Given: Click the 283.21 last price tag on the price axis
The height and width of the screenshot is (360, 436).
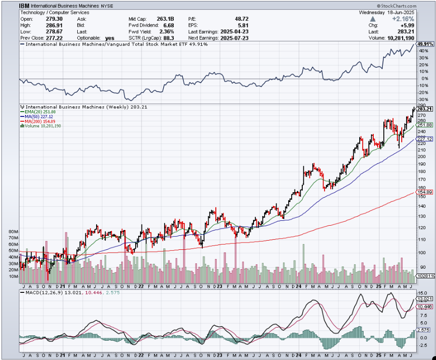Looking at the screenshot, I should click(424, 109).
